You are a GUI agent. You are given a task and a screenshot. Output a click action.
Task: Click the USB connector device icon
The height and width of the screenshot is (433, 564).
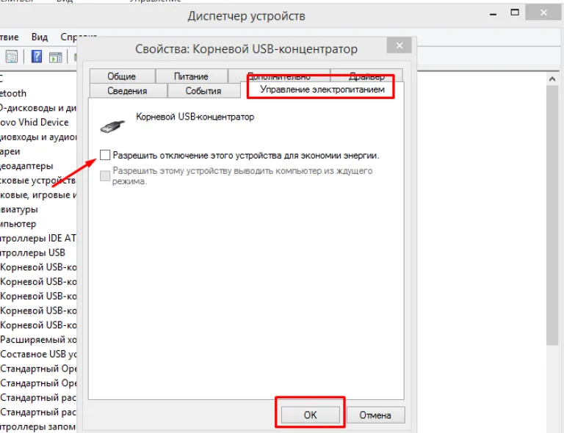click(x=112, y=126)
